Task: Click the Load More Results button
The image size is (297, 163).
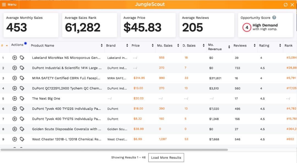Action: click(166, 158)
